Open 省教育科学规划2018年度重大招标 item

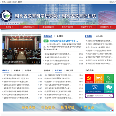16,82
